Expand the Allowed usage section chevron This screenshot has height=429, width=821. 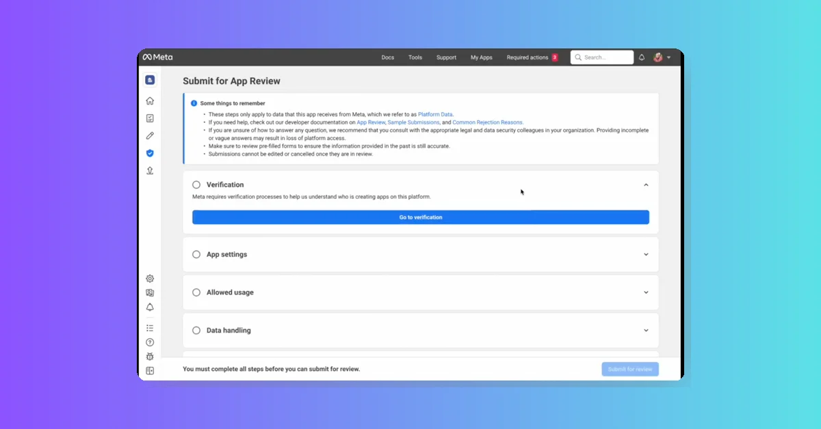click(646, 292)
